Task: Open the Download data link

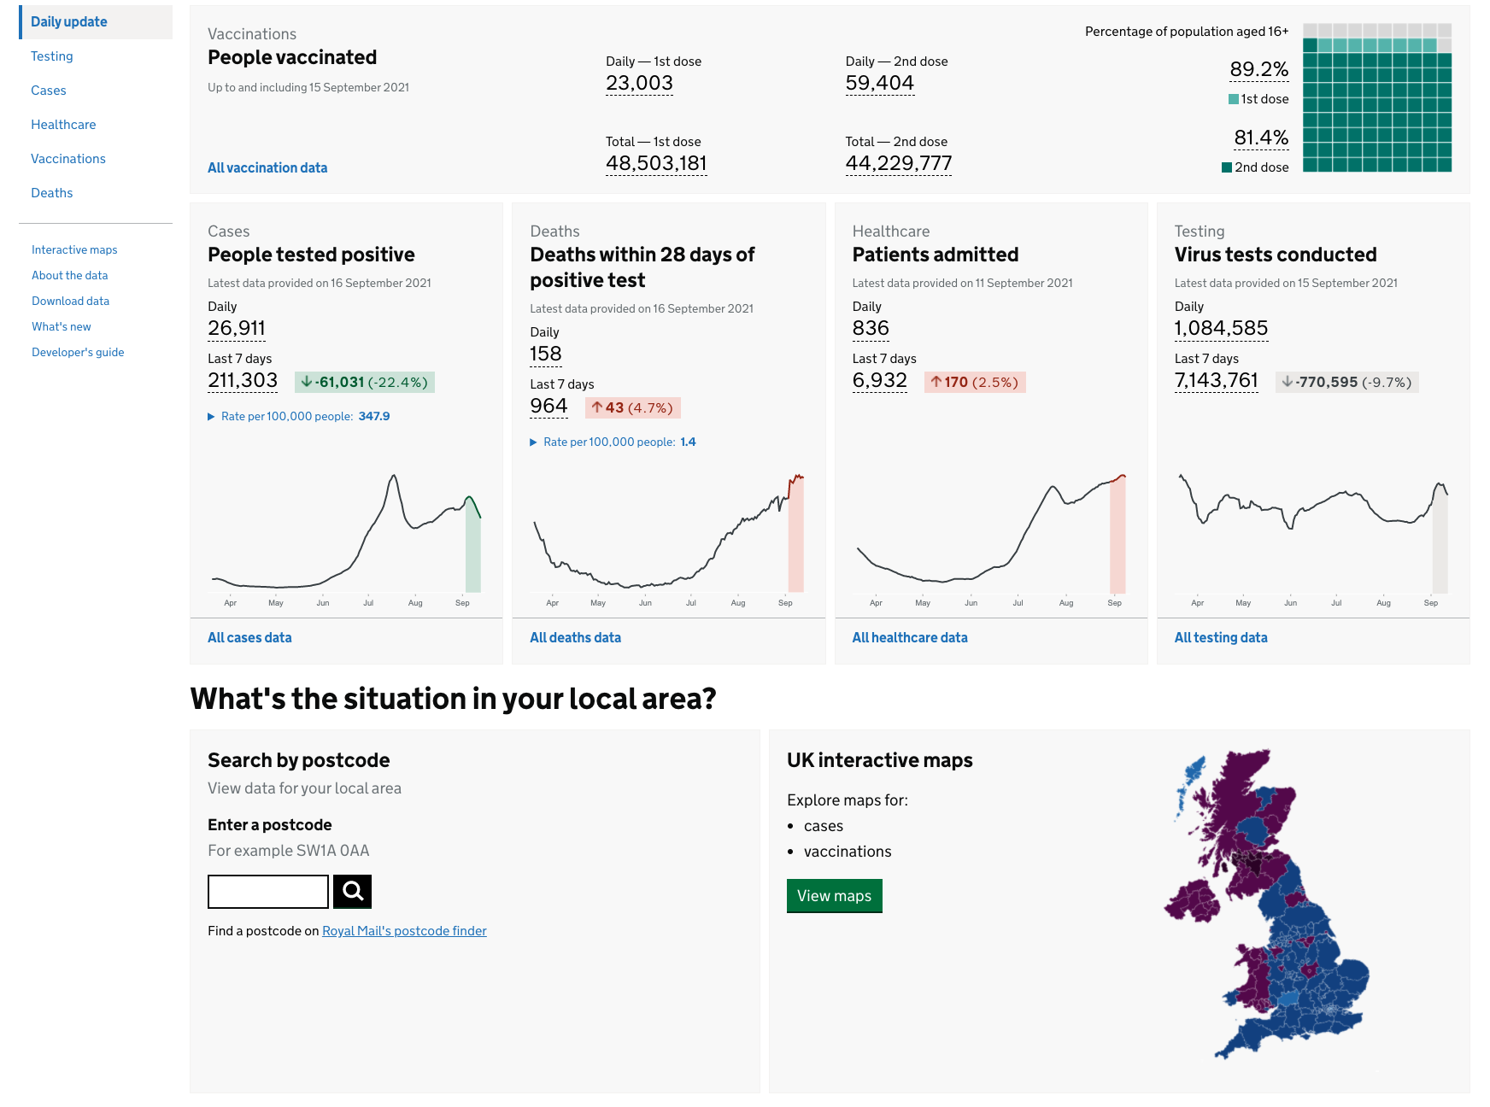Action: tap(70, 302)
